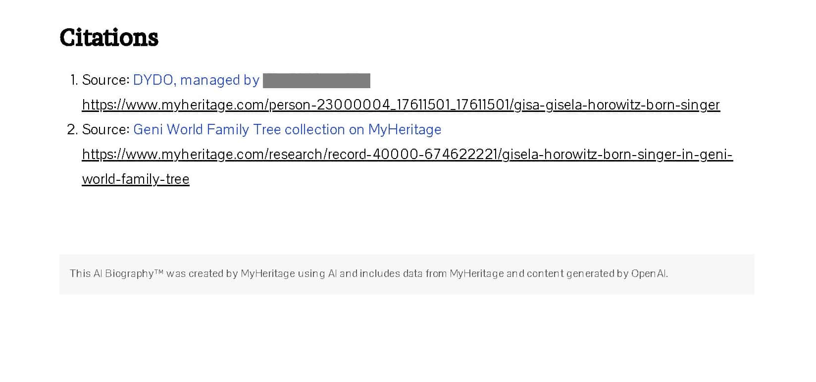
Task: Click 'OpenAI' in the footer disclaimer
Action: tap(649, 273)
